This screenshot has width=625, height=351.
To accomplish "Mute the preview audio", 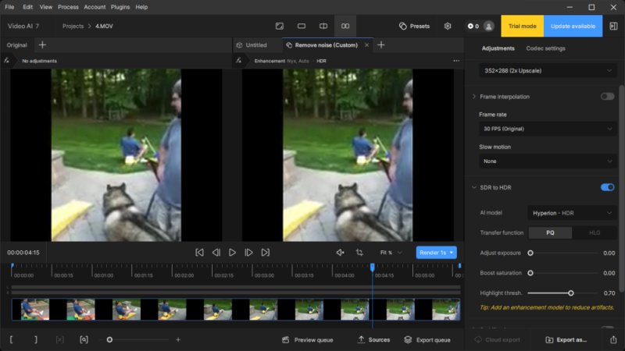I will (340, 253).
